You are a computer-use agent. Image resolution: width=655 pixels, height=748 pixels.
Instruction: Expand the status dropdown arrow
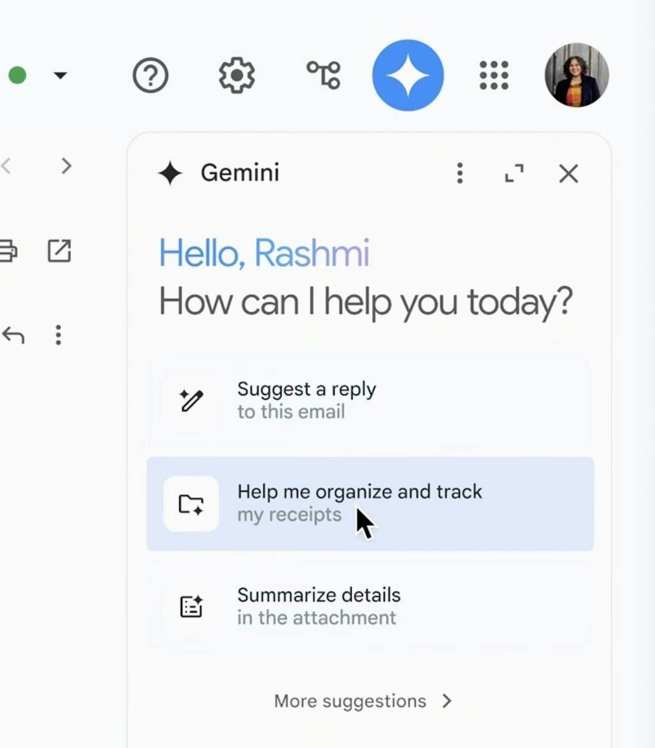pyautogui.click(x=60, y=76)
